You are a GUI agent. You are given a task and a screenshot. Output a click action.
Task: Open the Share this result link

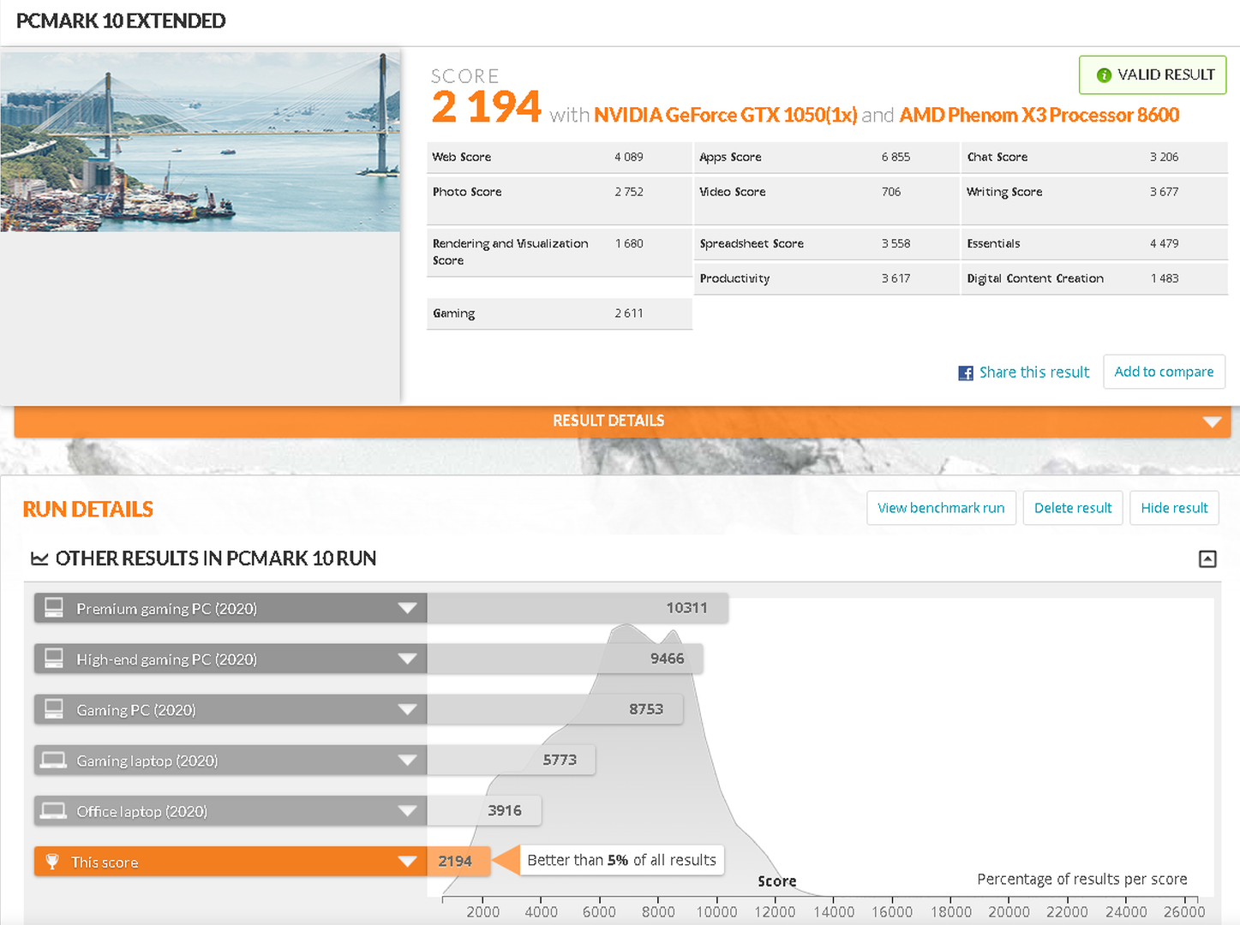(1034, 373)
